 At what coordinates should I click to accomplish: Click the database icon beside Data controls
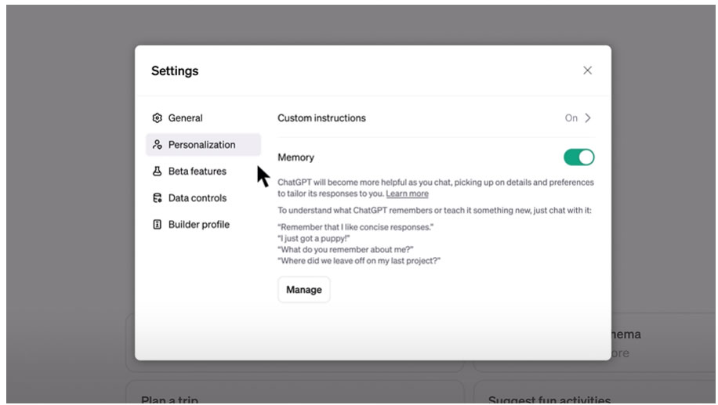coord(157,198)
